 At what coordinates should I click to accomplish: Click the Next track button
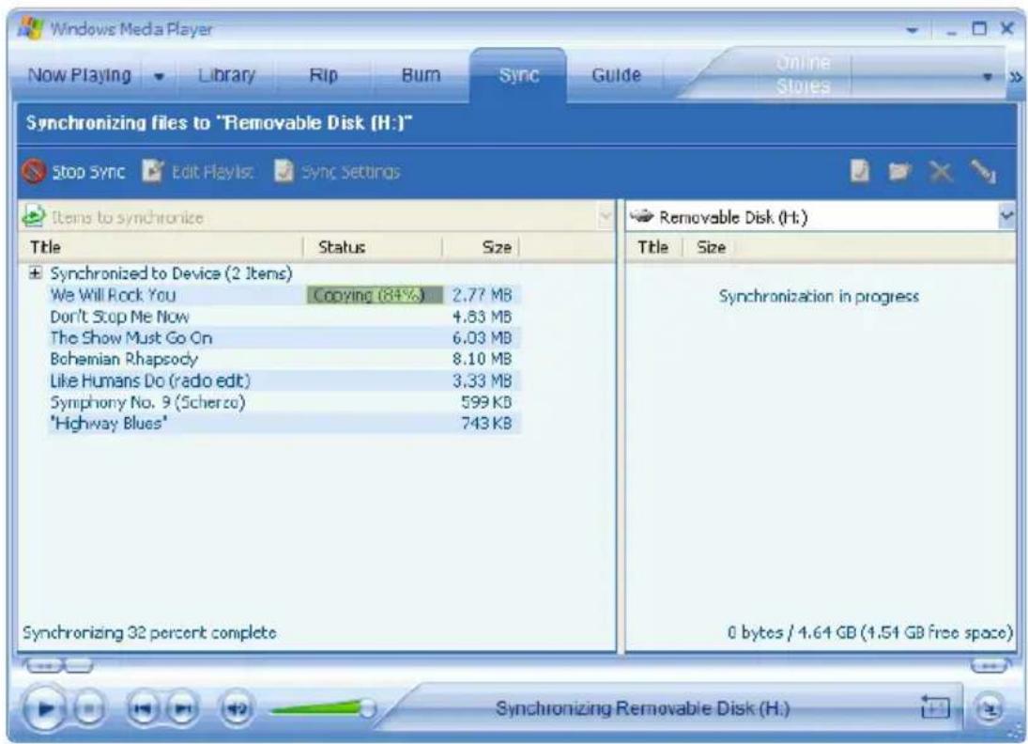(184, 708)
